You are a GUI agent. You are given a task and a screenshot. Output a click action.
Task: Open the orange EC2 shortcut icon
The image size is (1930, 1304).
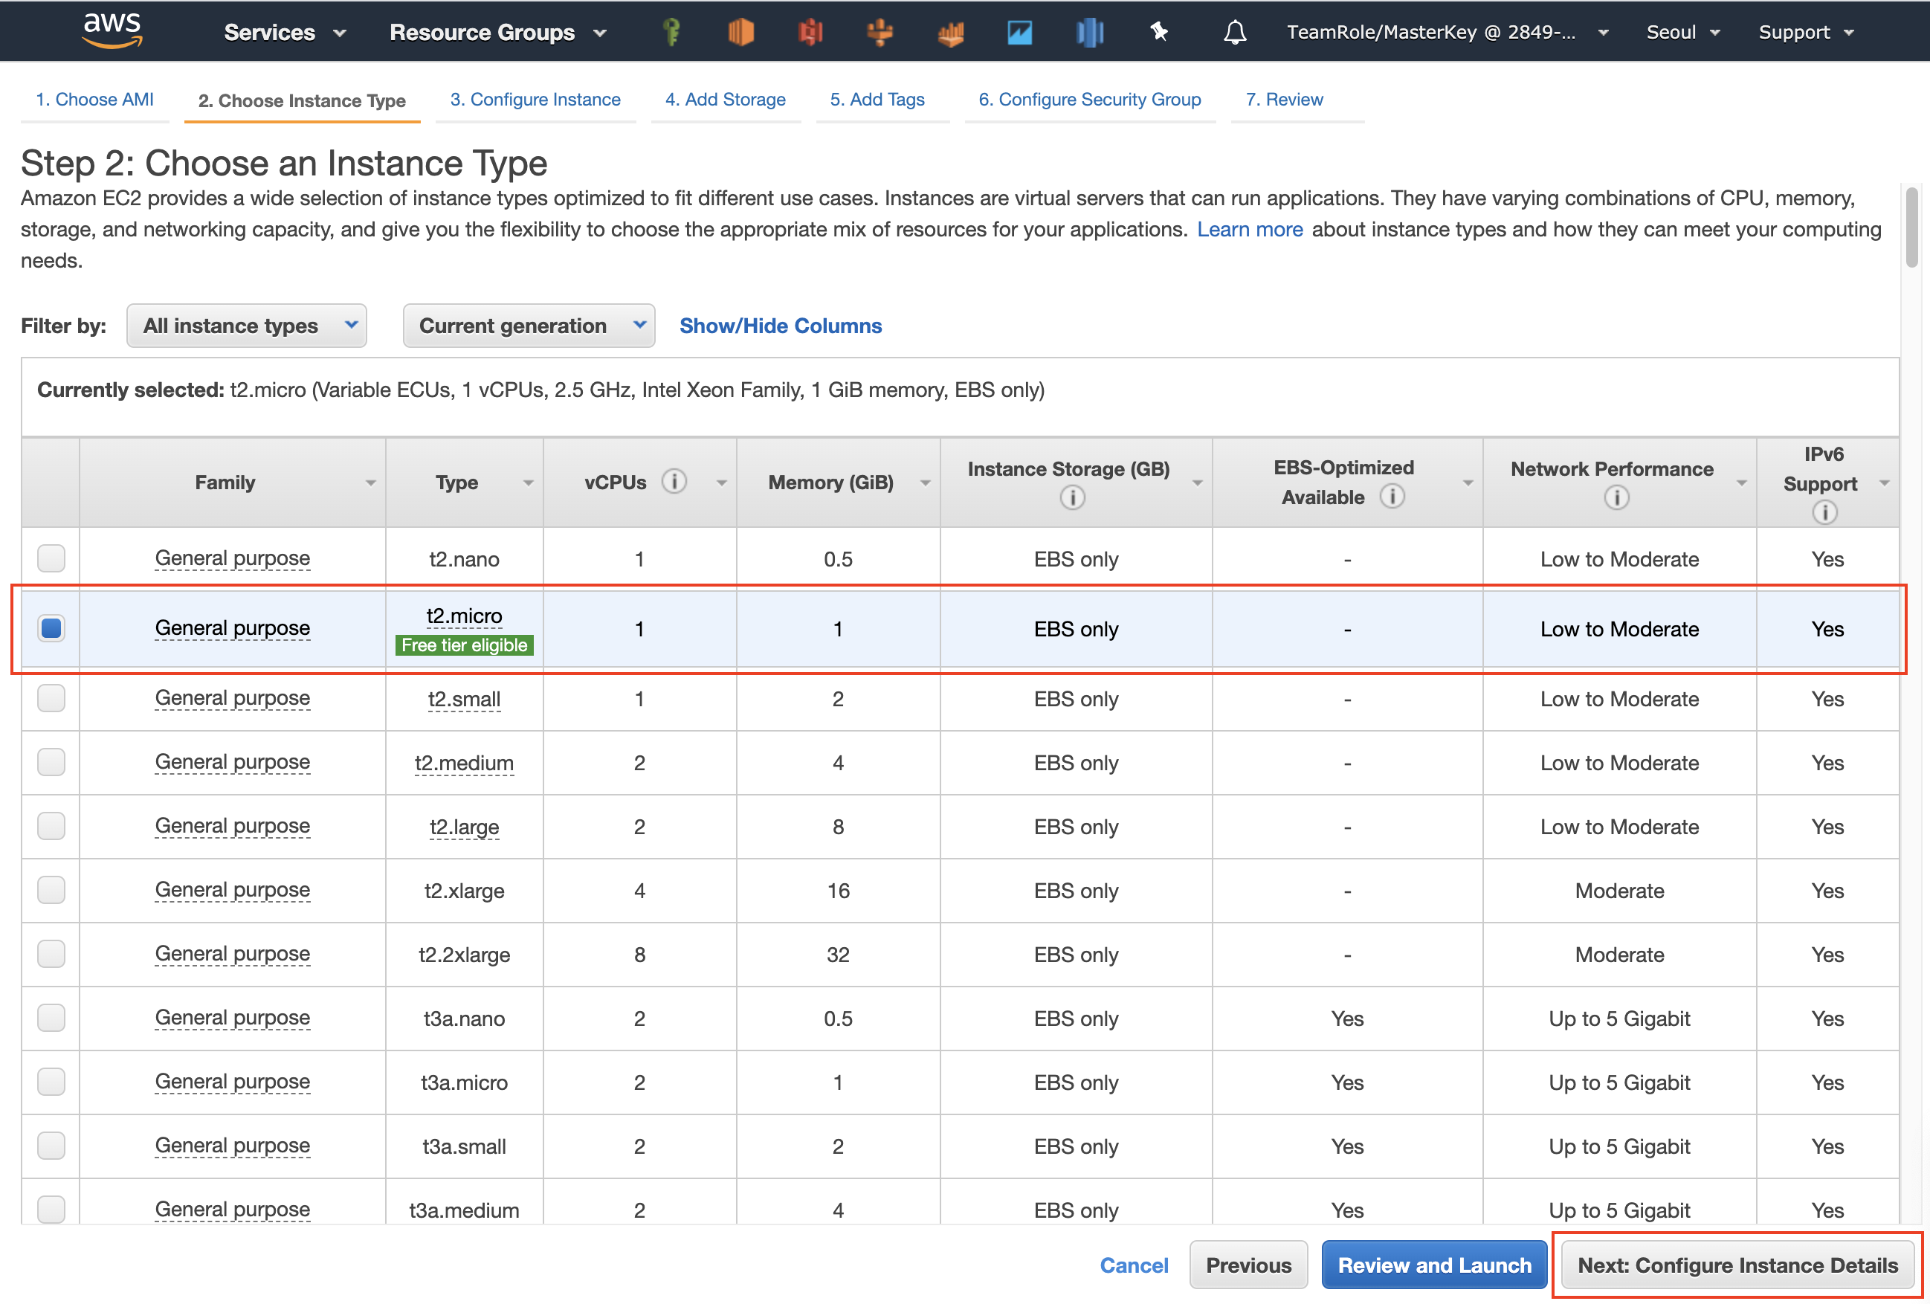point(740,33)
